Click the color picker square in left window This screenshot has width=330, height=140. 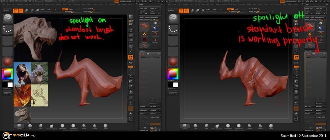point(8,74)
